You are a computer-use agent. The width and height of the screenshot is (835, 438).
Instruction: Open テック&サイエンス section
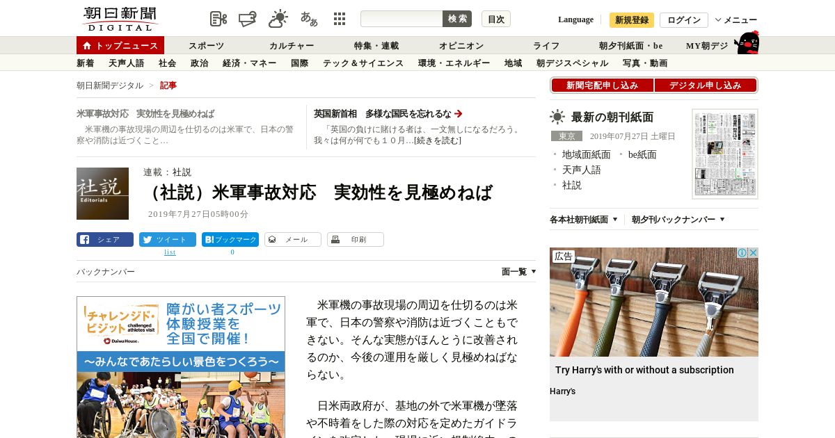pos(363,63)
